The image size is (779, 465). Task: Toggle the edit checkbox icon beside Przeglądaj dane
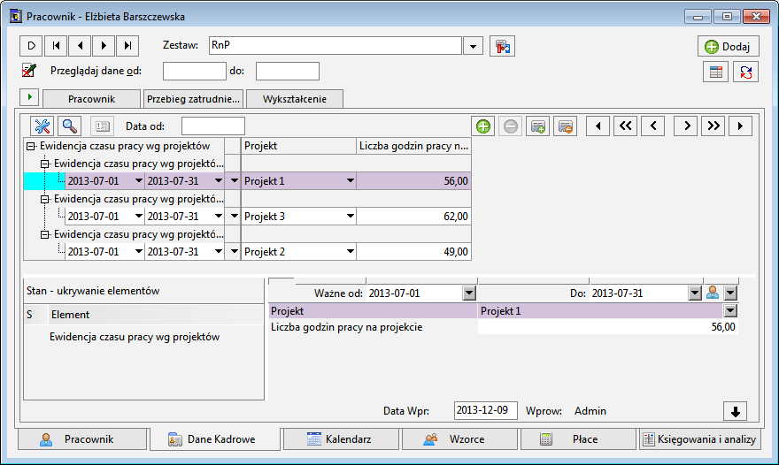(x=28, y=71)
